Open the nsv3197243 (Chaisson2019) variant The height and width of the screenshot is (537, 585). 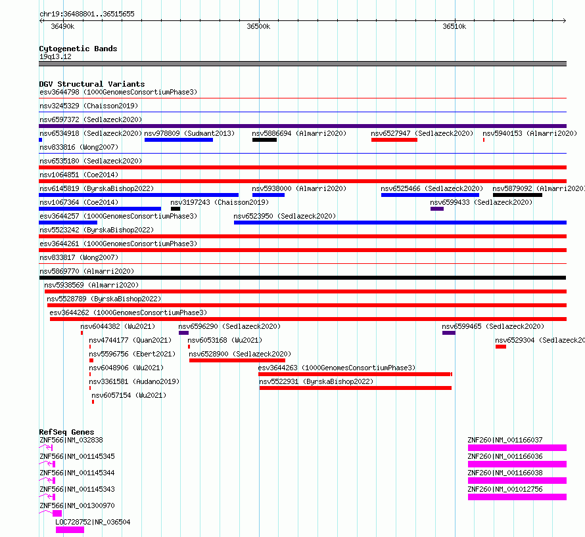(x=220, y=202)
